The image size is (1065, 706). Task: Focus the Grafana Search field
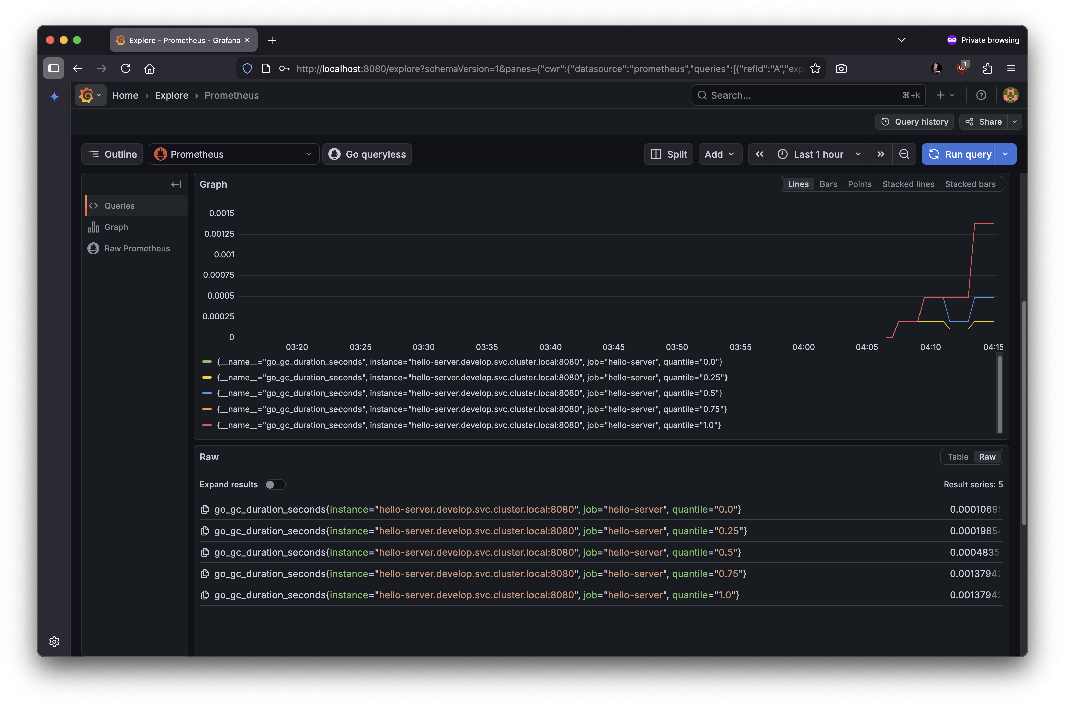[x=802, y=95]
